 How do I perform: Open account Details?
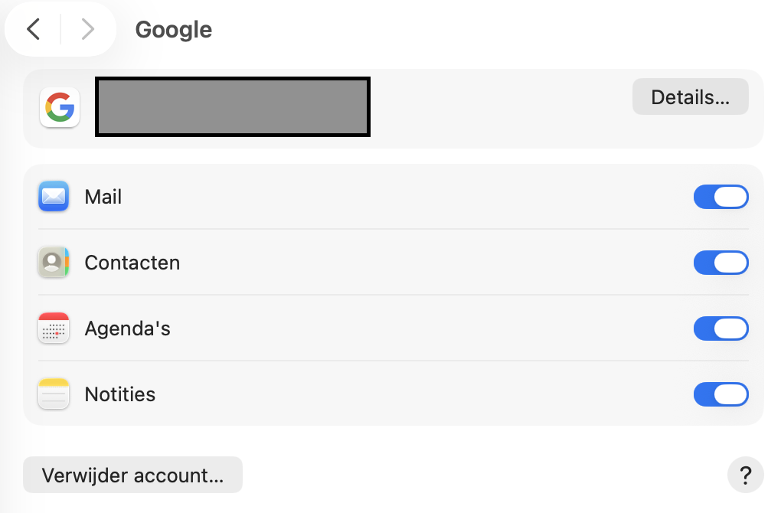point(689,96)
